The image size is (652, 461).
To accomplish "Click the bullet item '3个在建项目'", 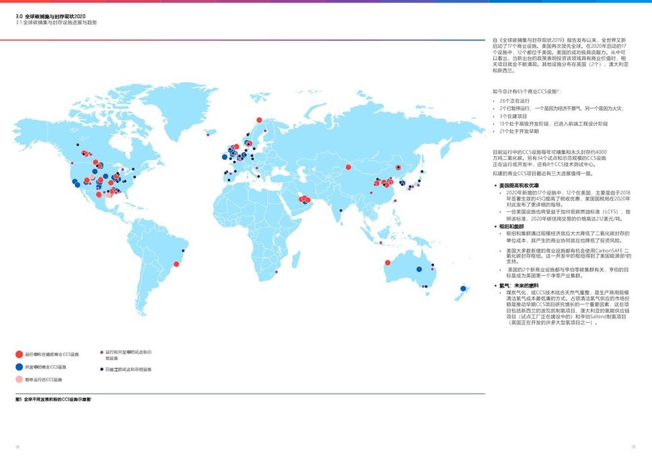I will pos(513,116).
